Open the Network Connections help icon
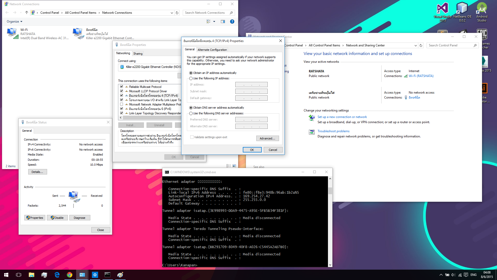 [232, 22]
